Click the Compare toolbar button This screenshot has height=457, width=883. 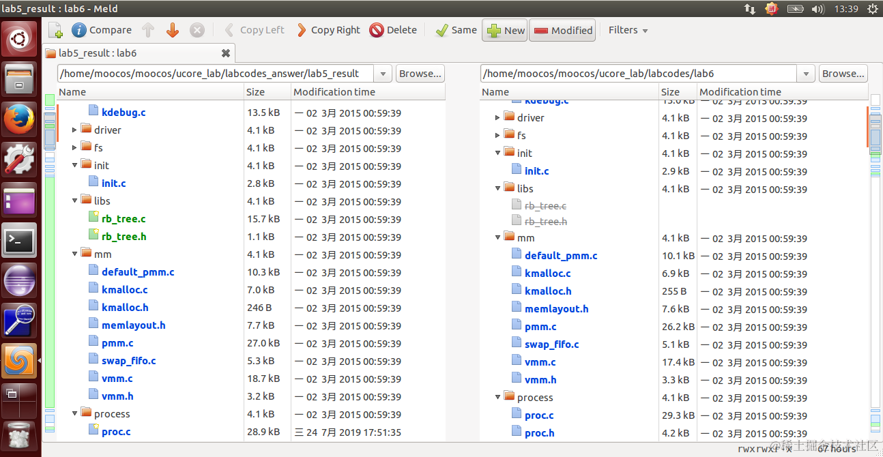(102, 30)
